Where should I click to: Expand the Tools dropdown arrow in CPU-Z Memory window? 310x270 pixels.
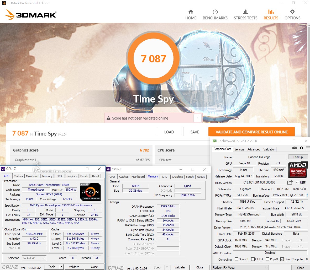[167, 267]
